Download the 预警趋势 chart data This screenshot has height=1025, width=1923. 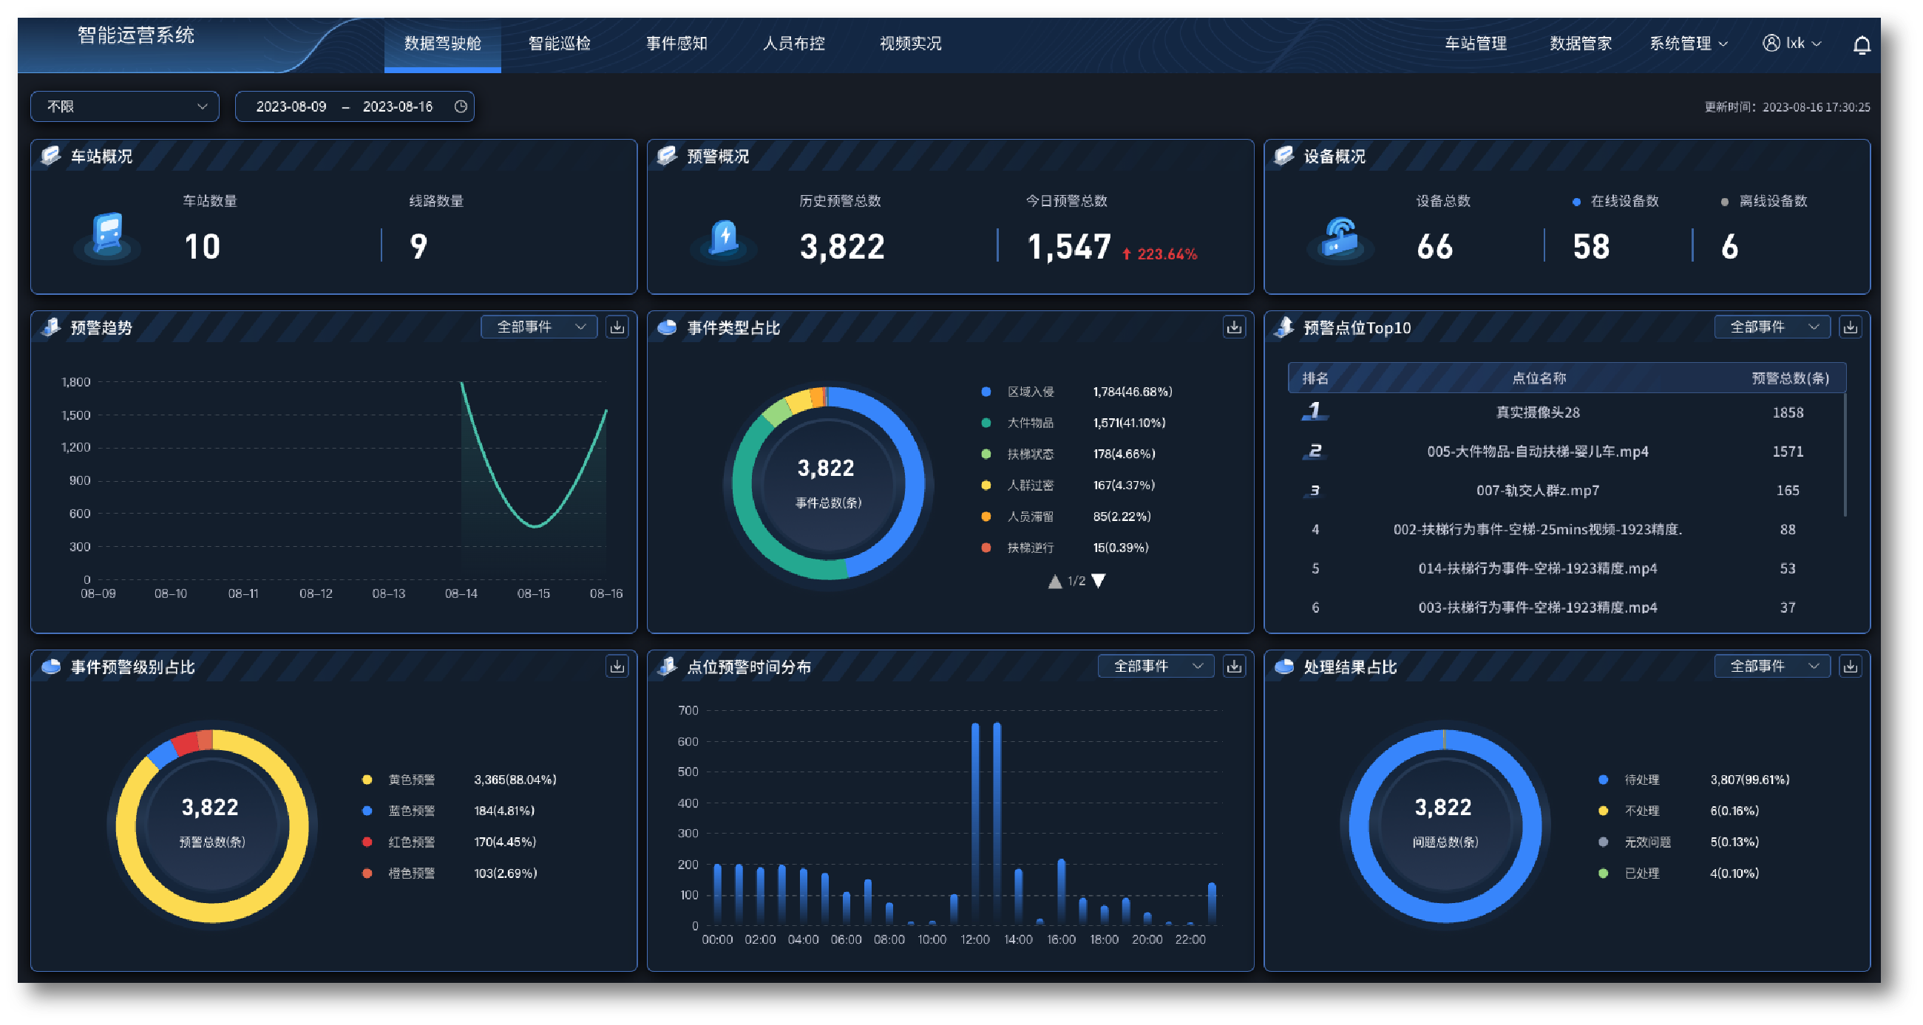(x=617, y=327)
